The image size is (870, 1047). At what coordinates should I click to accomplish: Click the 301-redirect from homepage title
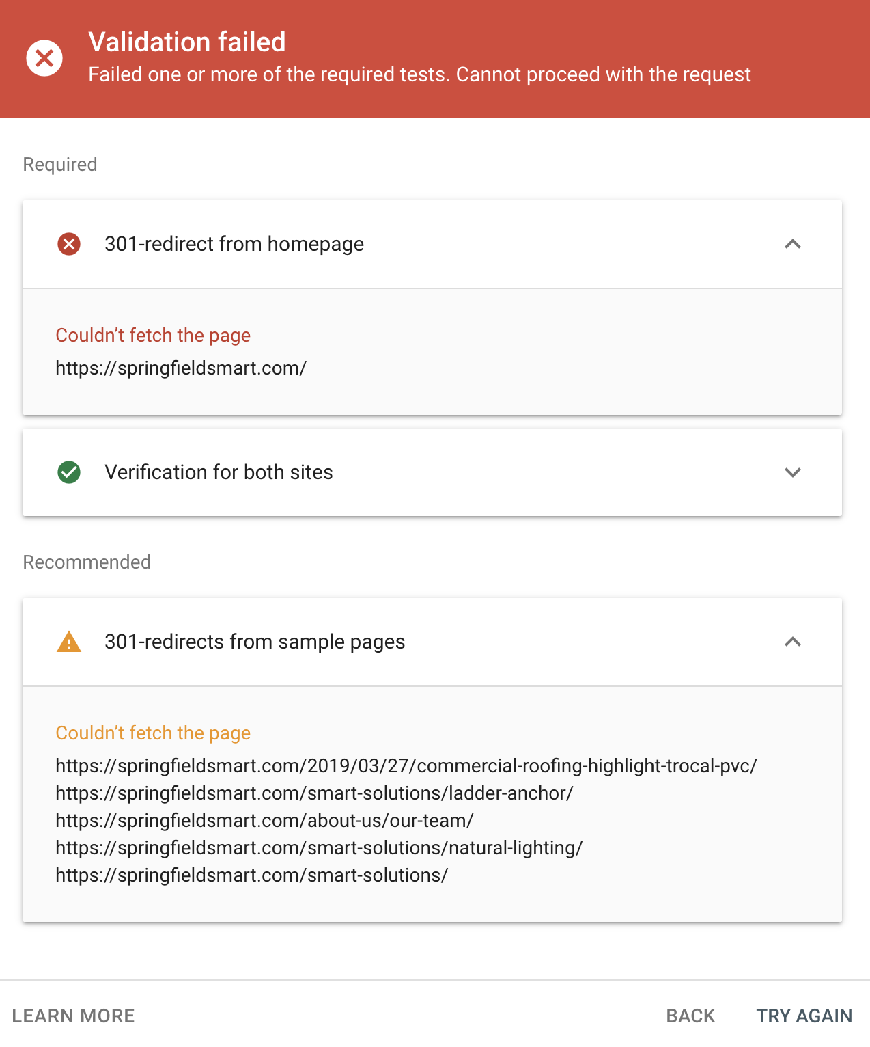(x=234, y=244)
